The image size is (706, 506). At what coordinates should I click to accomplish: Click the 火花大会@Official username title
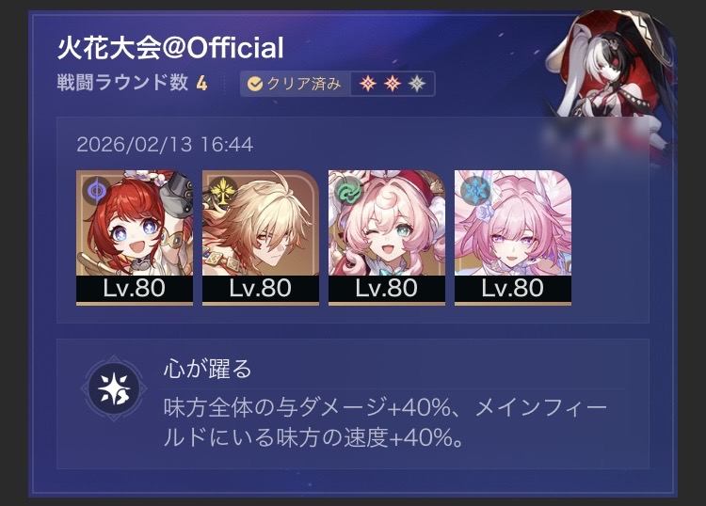(x=170, y=48)
